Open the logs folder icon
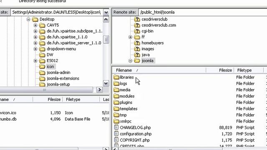 (116, 83)
